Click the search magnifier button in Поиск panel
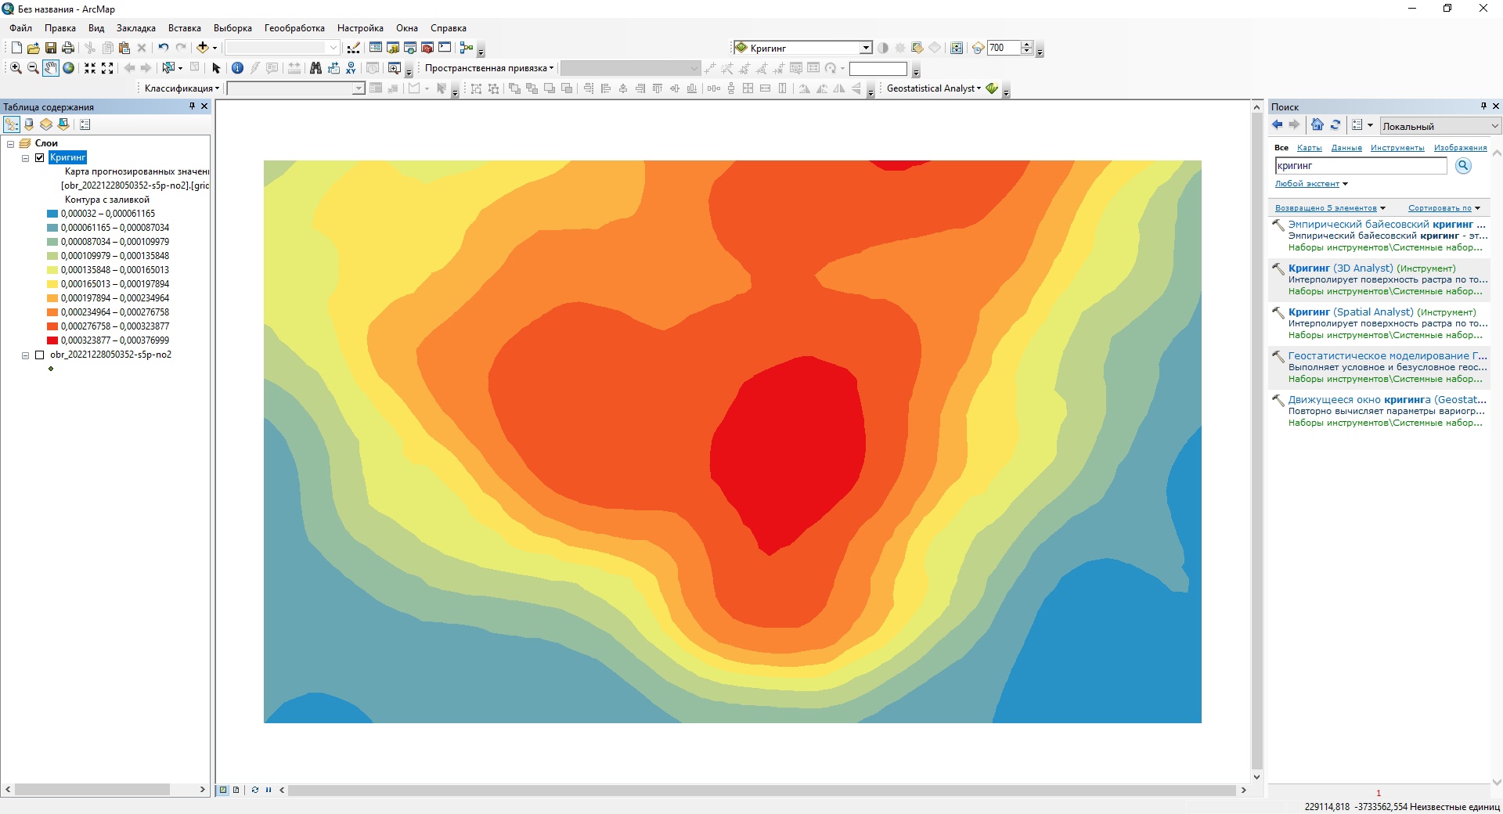Viewport: 1503px width, 814px height. click(1462, 166)
